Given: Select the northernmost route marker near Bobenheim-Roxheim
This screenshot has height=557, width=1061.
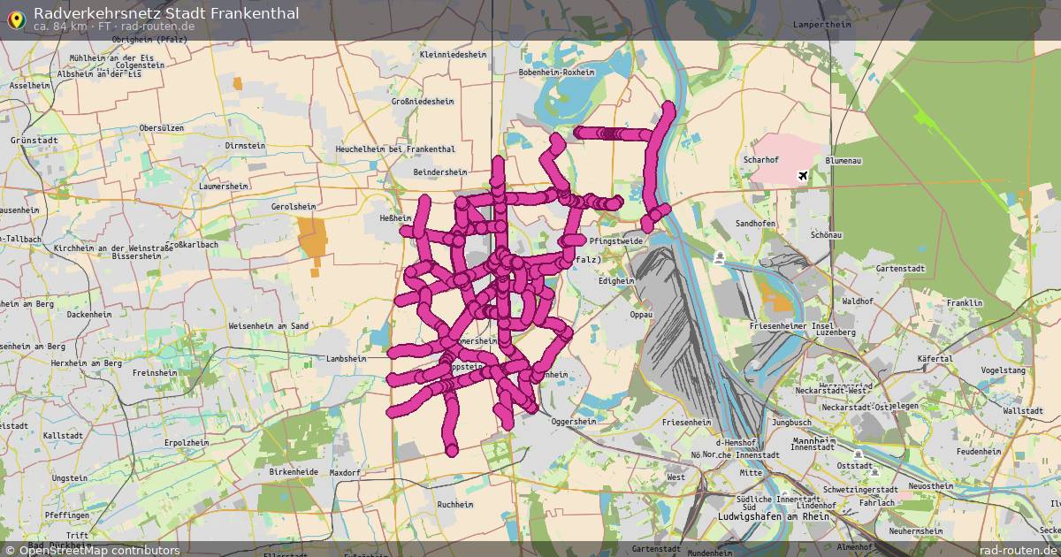Looking at the screenshot, I should 668,111.
